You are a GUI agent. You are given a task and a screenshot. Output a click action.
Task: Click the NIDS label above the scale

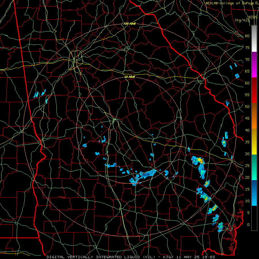pos(253,17)
